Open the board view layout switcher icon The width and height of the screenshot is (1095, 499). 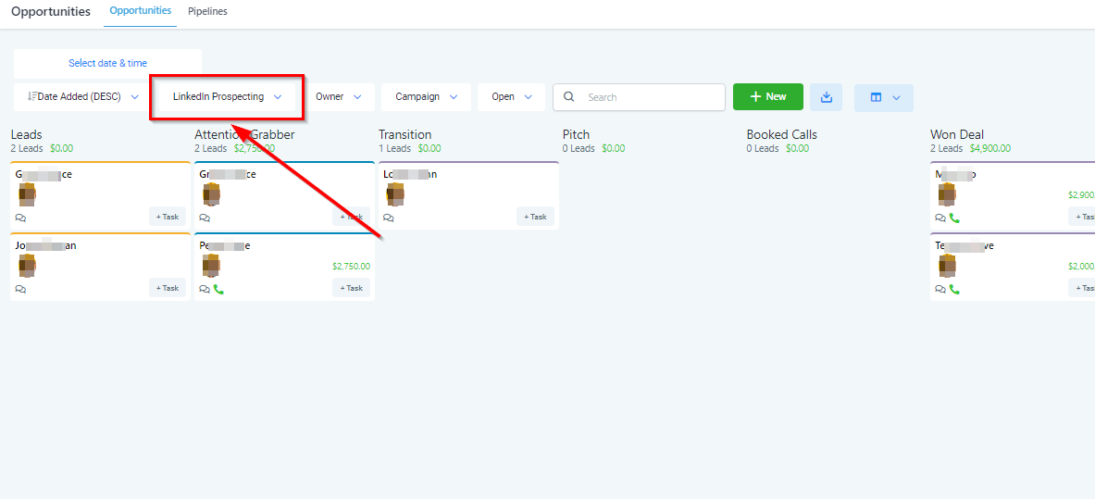pos(876,97)
